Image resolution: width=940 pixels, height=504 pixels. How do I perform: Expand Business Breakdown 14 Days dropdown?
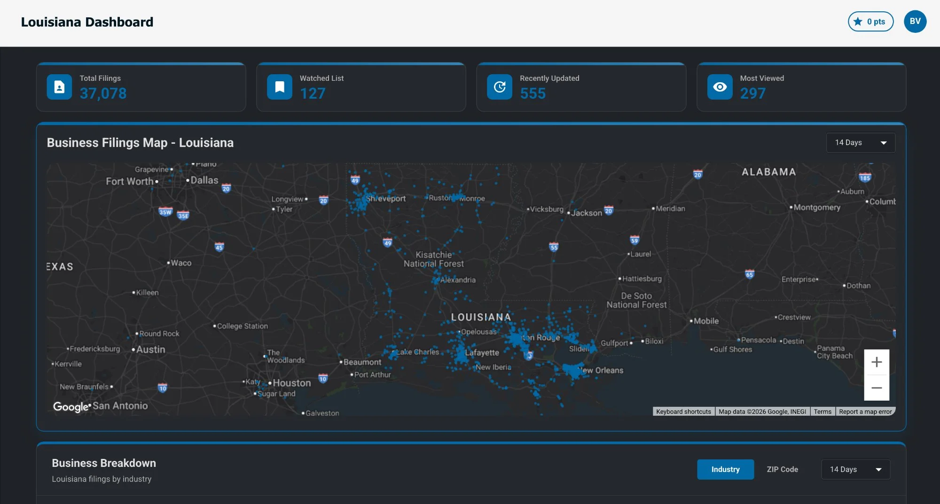(855, 469)
